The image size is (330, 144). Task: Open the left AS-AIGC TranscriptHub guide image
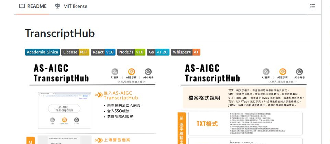tap(92, 103)
